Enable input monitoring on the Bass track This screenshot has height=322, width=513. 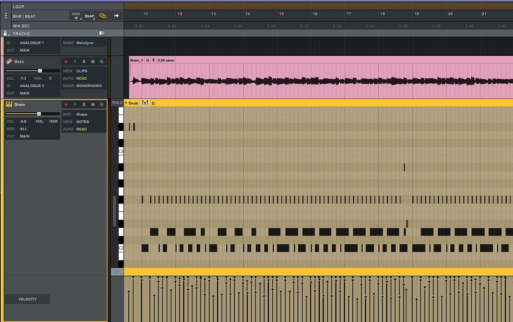[75, 61]
